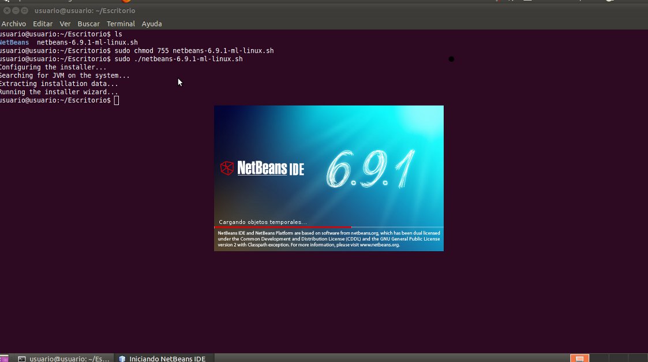Image resolution: width=648 pixels, height=362 pixels.
Task: Click the terminal title 'usuario@usuario: ~/Escritorio'
Action: coord(85,11)
